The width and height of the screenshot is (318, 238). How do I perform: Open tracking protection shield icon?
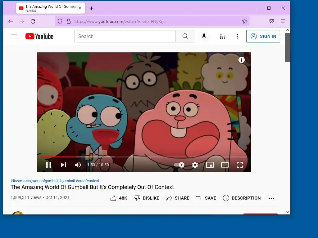[60, 21]
